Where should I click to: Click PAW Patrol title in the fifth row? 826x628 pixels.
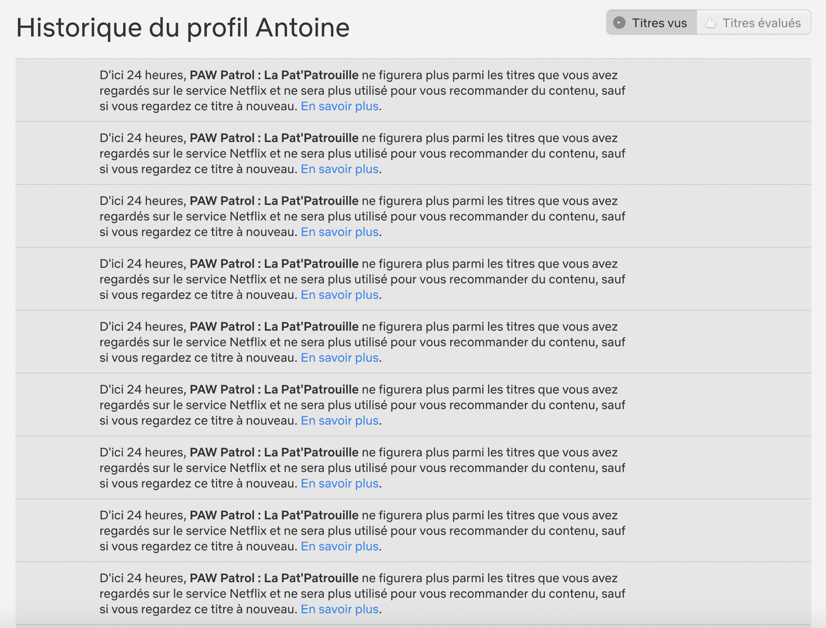tap(274, 326)
